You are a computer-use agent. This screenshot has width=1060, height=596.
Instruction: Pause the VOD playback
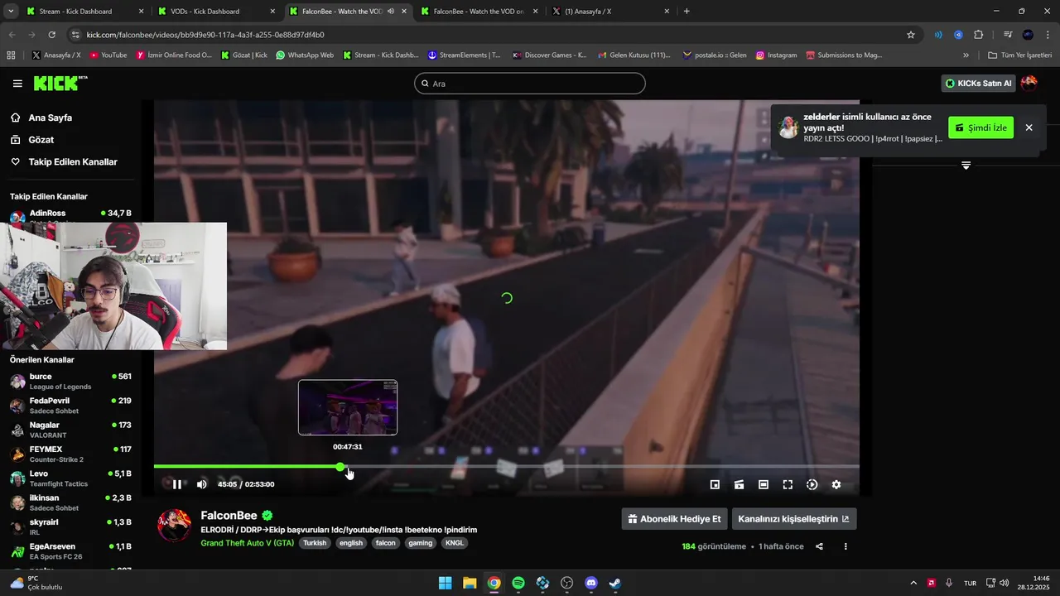click(176, 484)
